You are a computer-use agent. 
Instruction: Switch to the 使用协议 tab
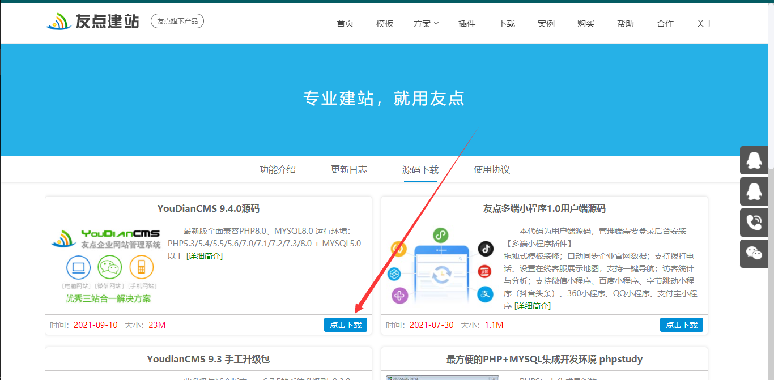[x=492, y=169]
